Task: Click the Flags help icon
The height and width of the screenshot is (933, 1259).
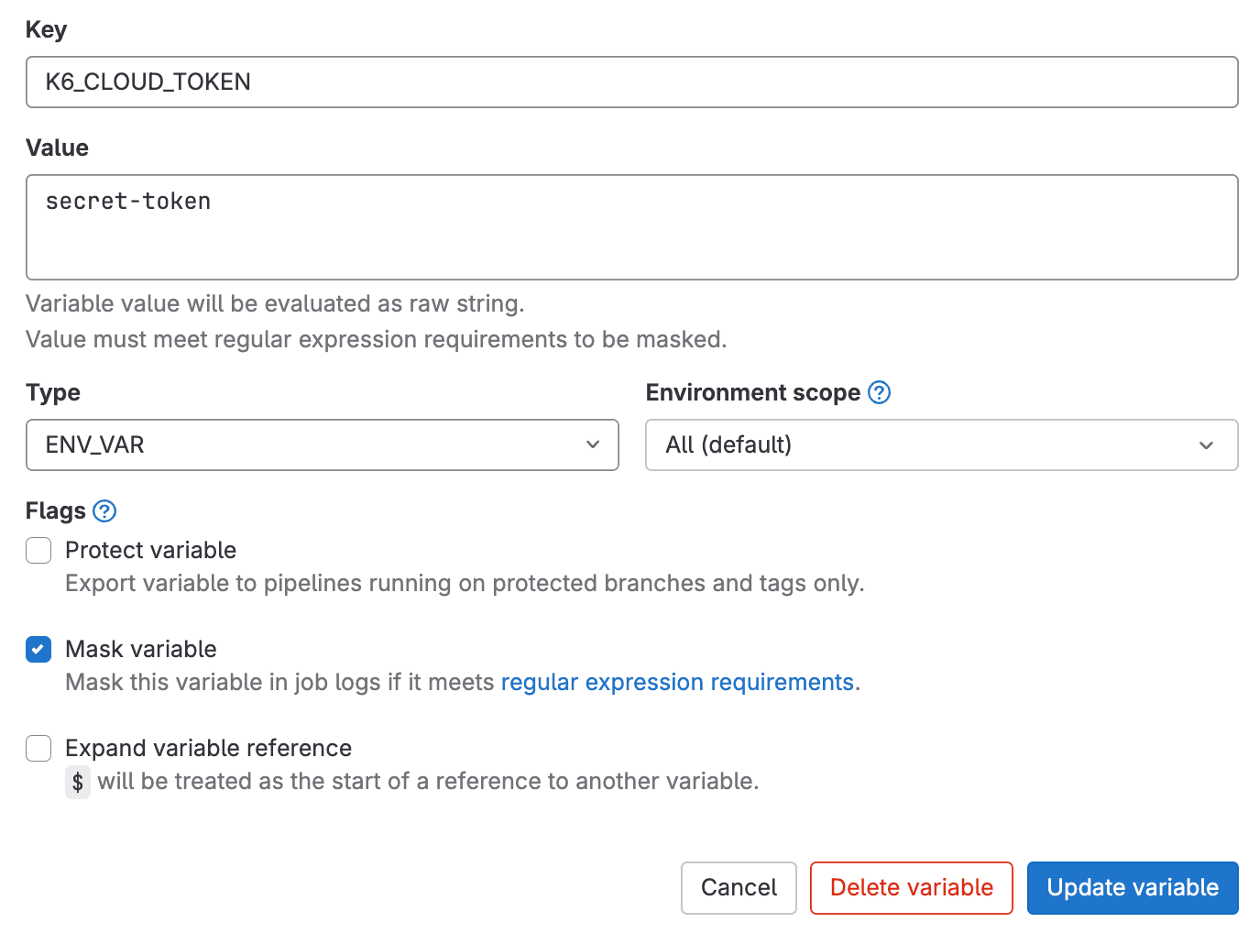Action: (x=104, y=511)
